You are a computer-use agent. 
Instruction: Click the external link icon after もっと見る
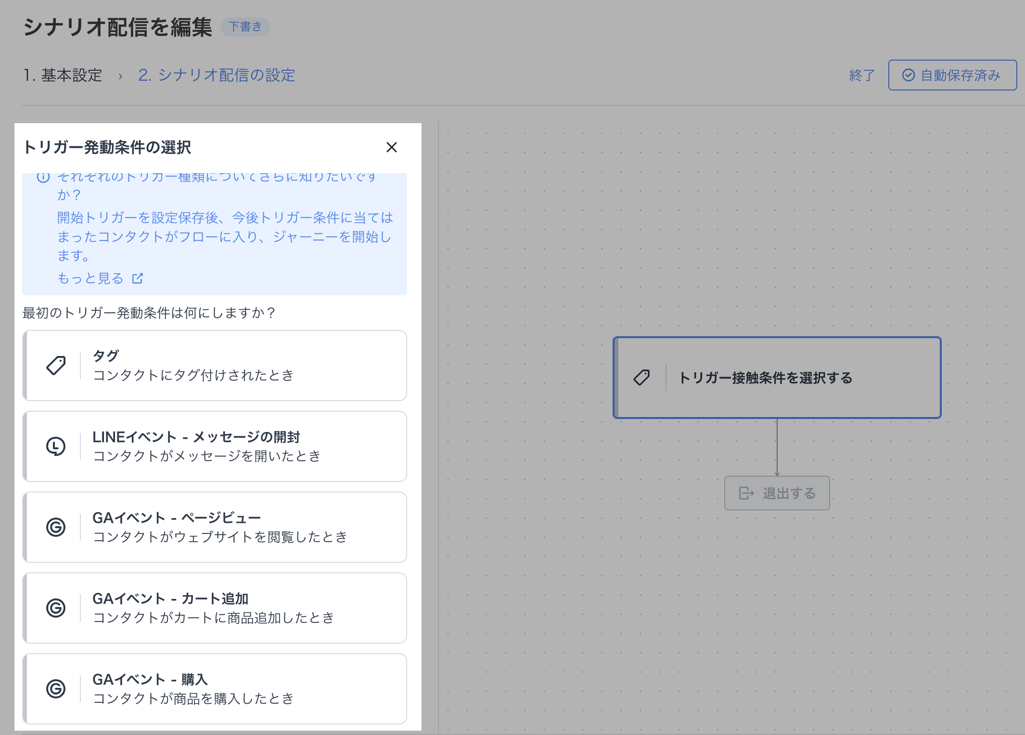[x=138, y=279]
